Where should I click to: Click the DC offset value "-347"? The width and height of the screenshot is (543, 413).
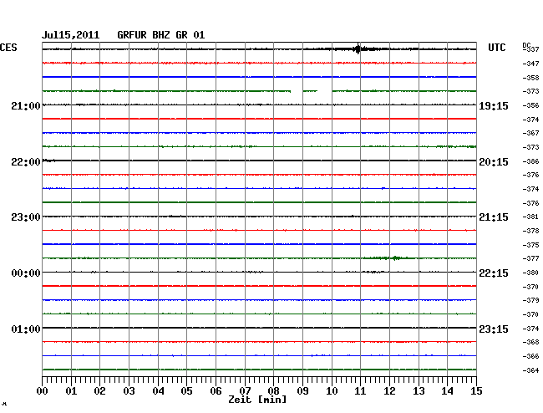[530, 64]
